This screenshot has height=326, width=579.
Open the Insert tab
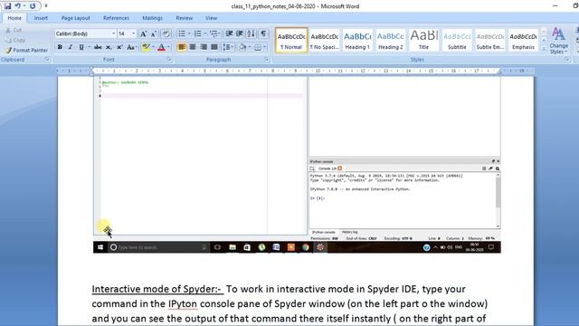[x=41, y=18]
